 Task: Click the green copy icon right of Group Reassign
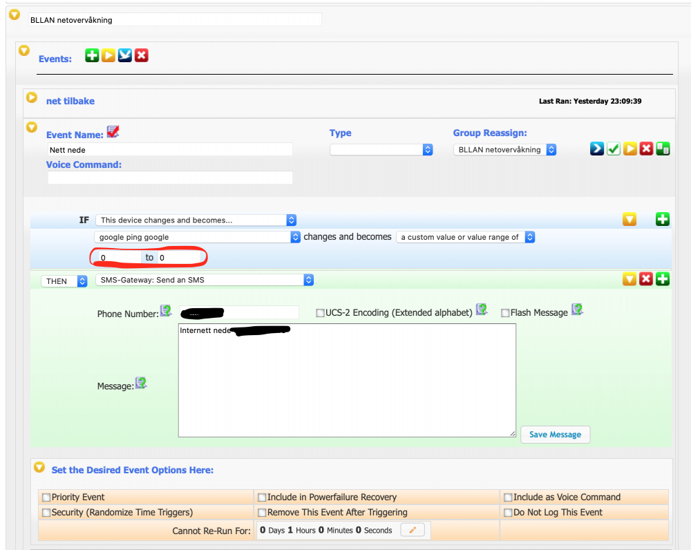point(663,149)
